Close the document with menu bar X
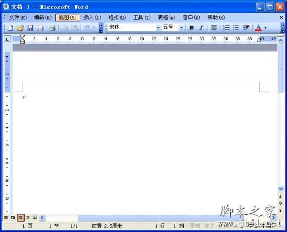 [281, 17]
